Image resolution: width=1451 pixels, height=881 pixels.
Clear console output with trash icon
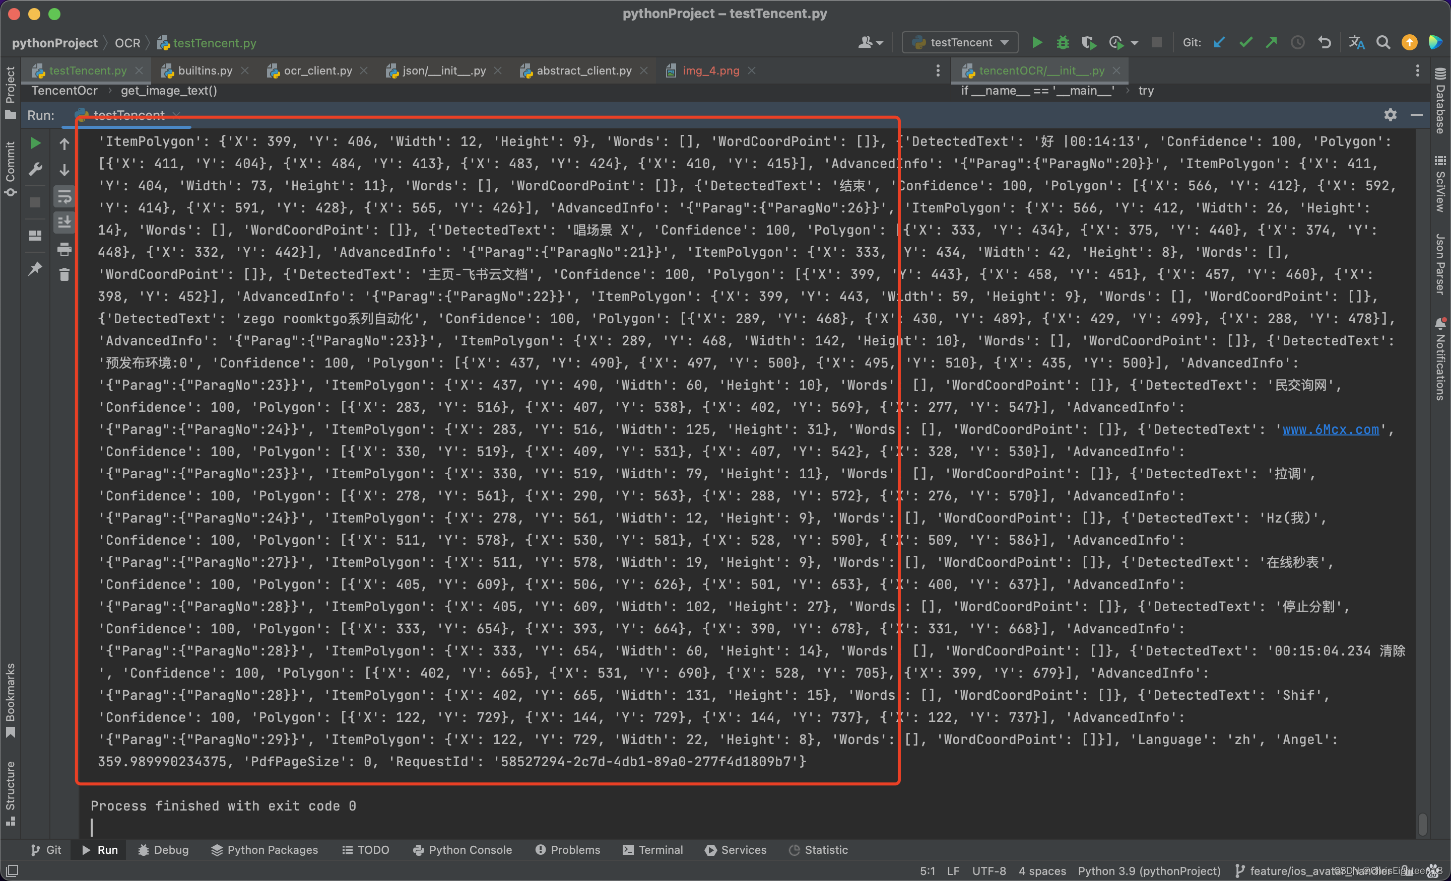(64, 274)
